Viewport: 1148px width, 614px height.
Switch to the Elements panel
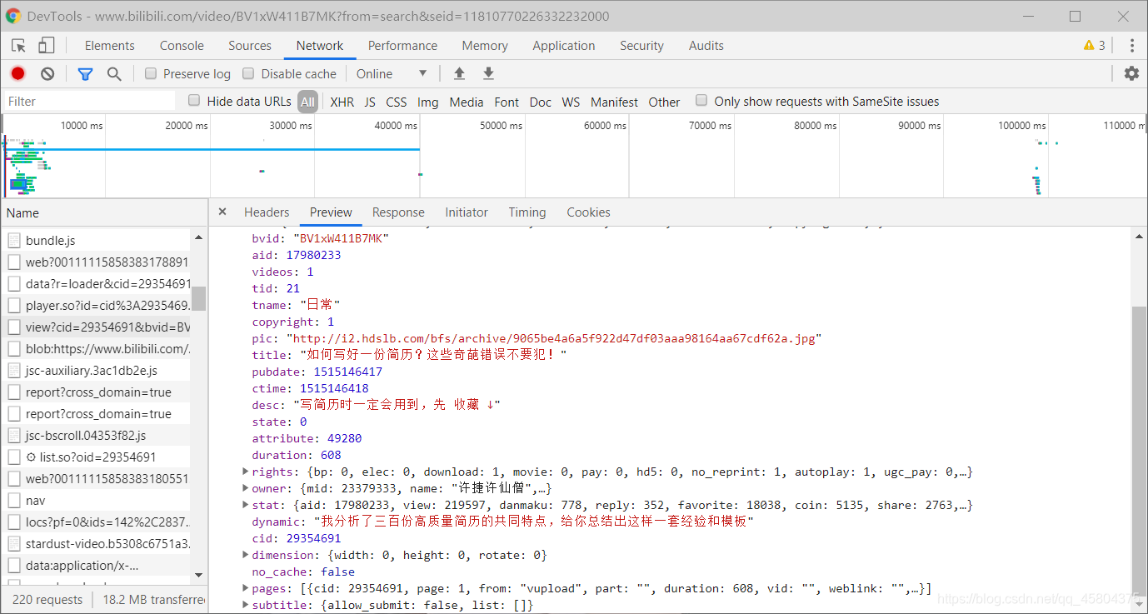[109, 46]
